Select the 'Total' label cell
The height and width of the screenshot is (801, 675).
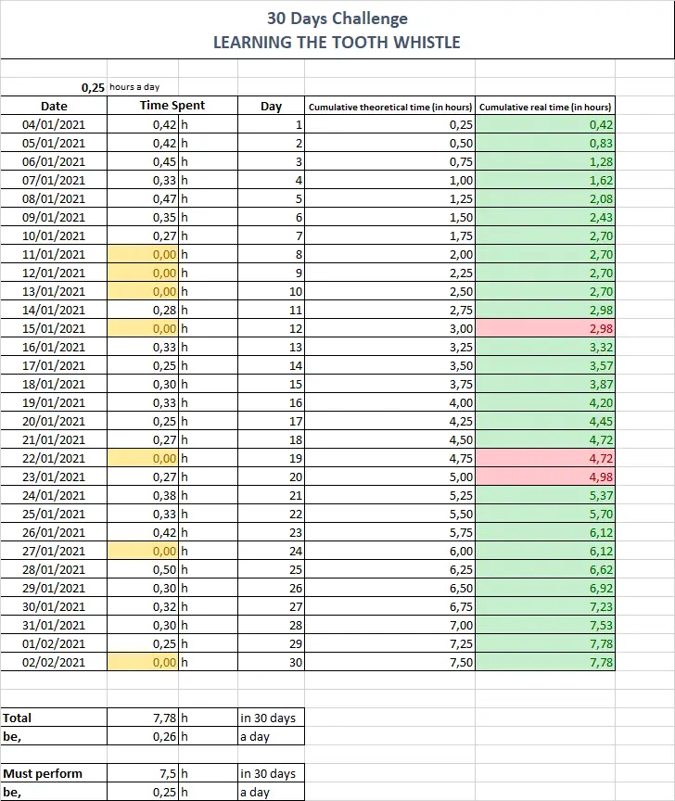click(x=54, y=718)
